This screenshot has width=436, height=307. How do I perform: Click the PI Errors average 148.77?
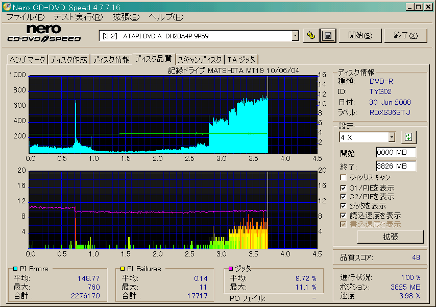88,278
